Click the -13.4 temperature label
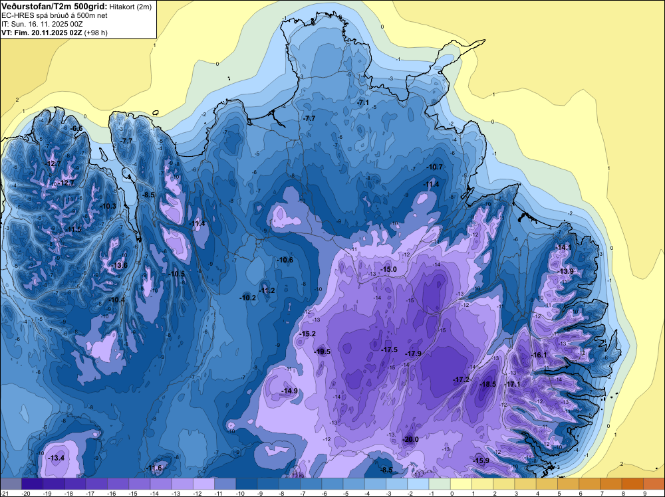 pos(57,458)
